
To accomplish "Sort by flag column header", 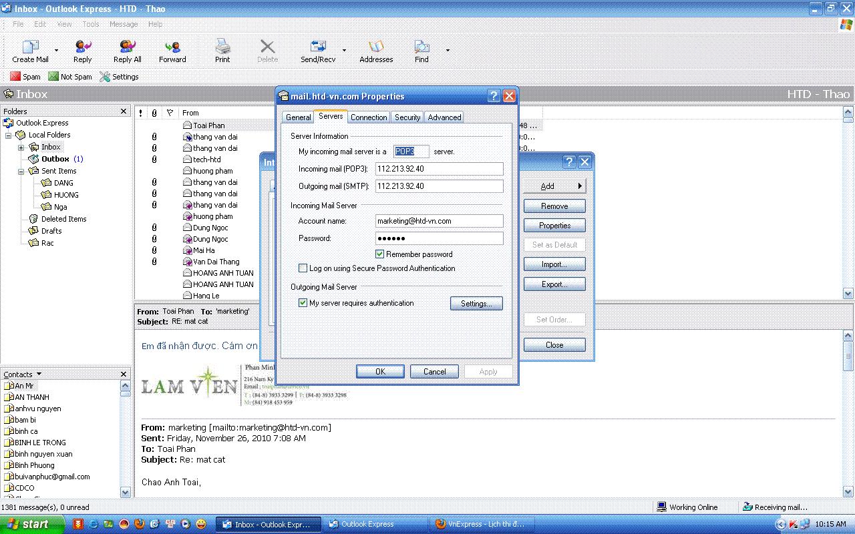I will 170,113.
